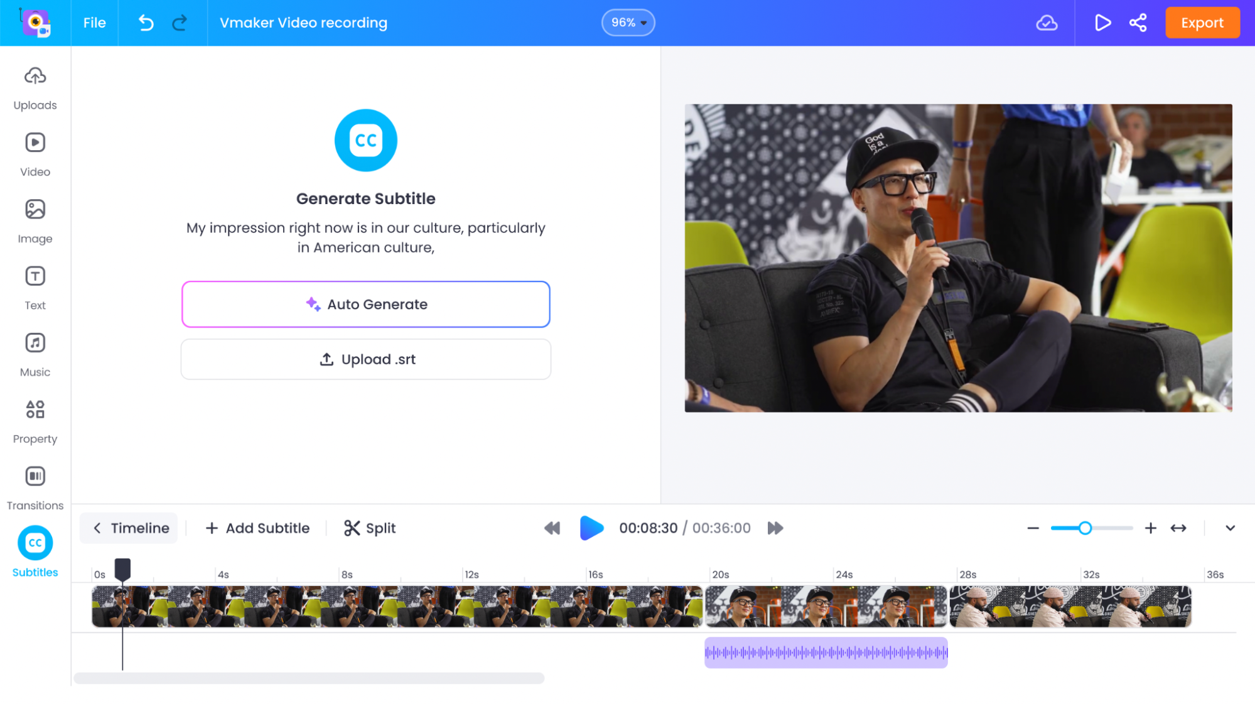Open the Property panel
The width and height of the screenshot is (1255, 704).
click(35, 420)
